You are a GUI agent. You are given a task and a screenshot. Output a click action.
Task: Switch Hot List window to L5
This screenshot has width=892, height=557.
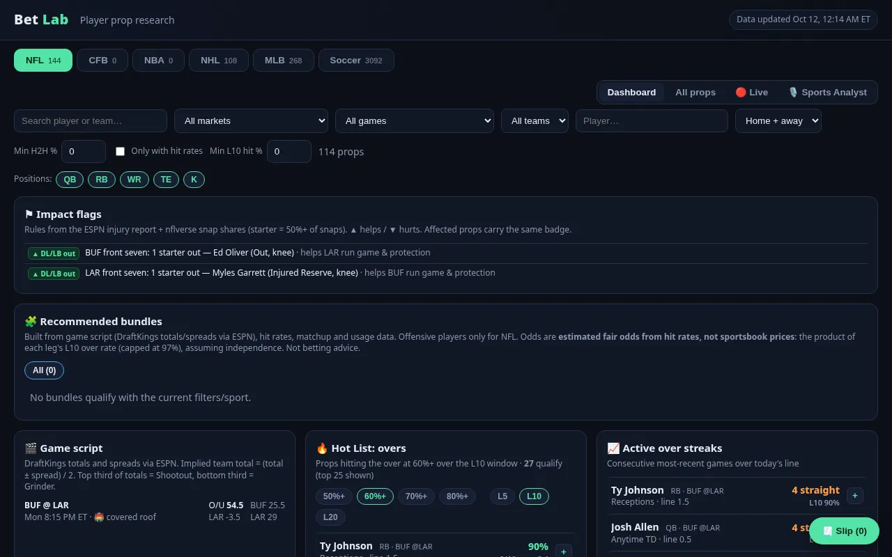pyautogui.click(x=502, y=496)
